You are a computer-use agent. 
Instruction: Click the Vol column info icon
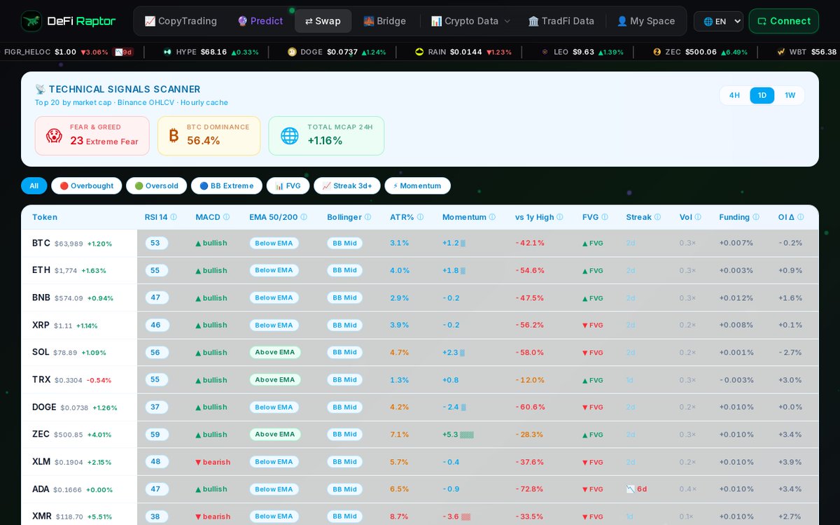coord(699,217)
